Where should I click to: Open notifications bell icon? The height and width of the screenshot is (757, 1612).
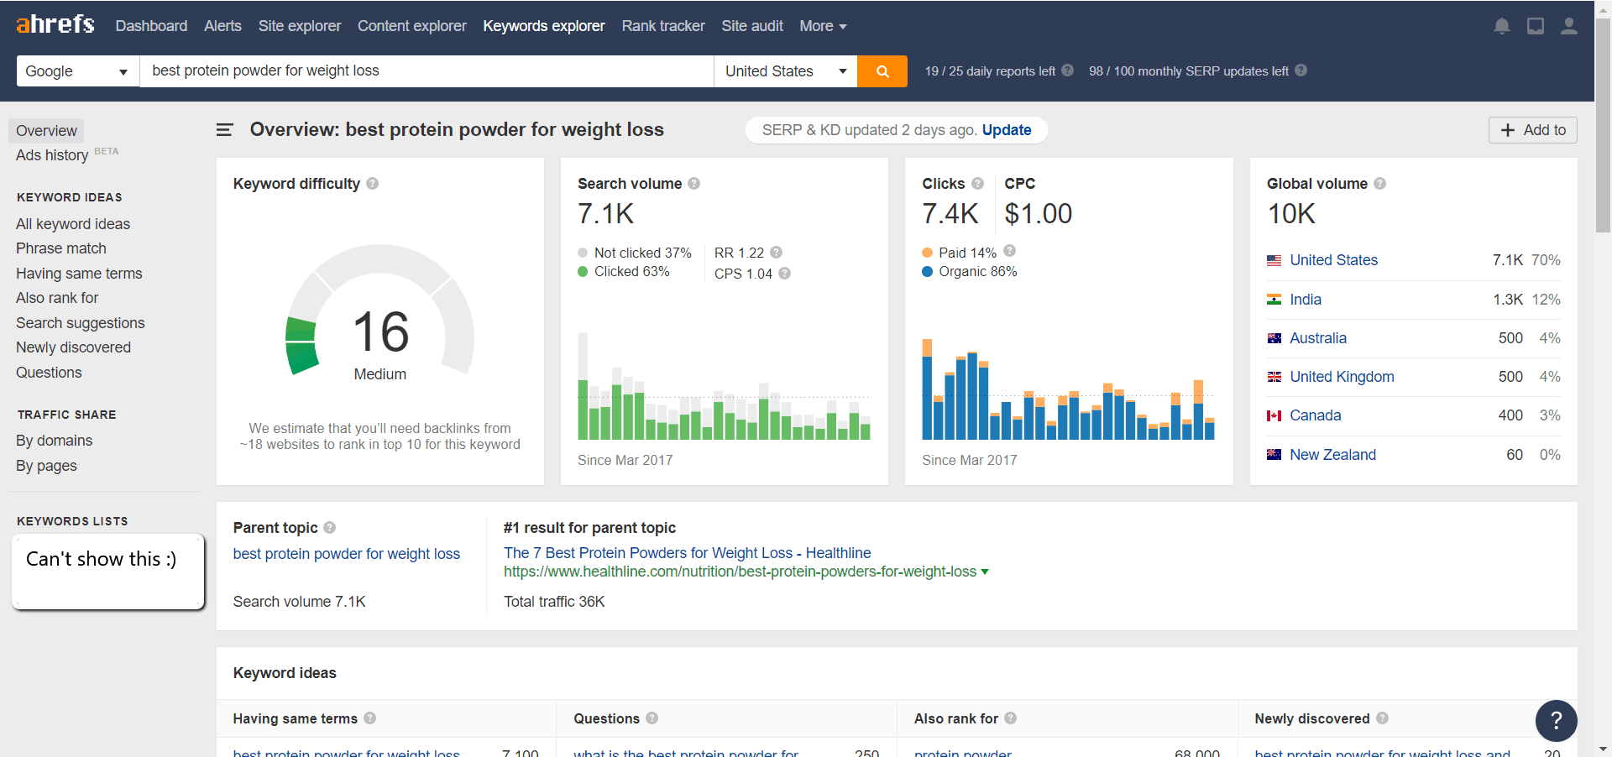(1502, 26)
